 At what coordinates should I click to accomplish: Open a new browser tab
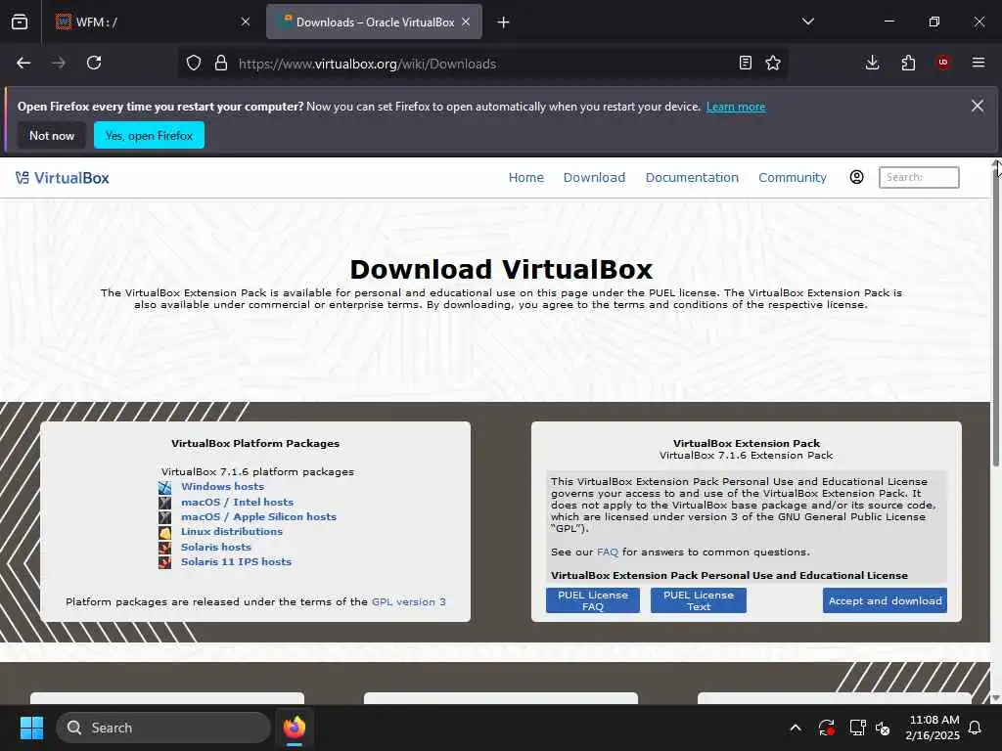[x=504, y=22]
